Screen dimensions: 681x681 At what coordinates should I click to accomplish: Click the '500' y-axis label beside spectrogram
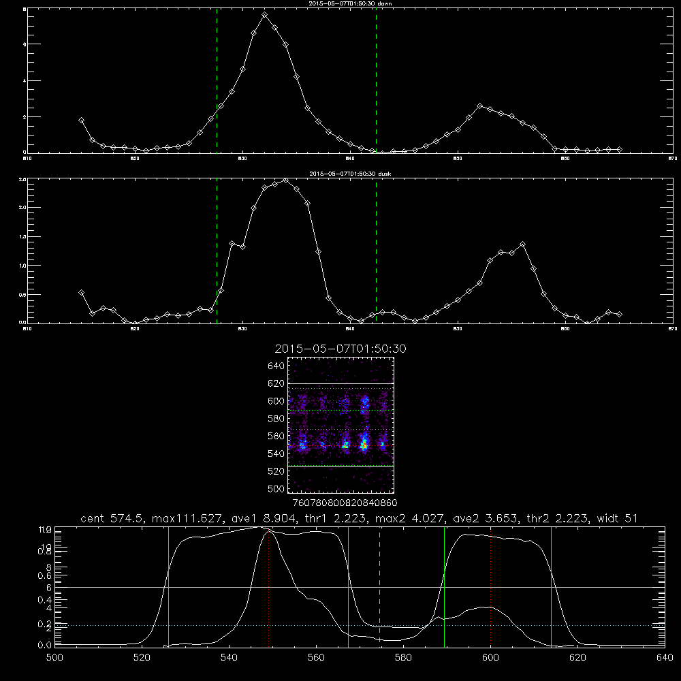(276, 489)
